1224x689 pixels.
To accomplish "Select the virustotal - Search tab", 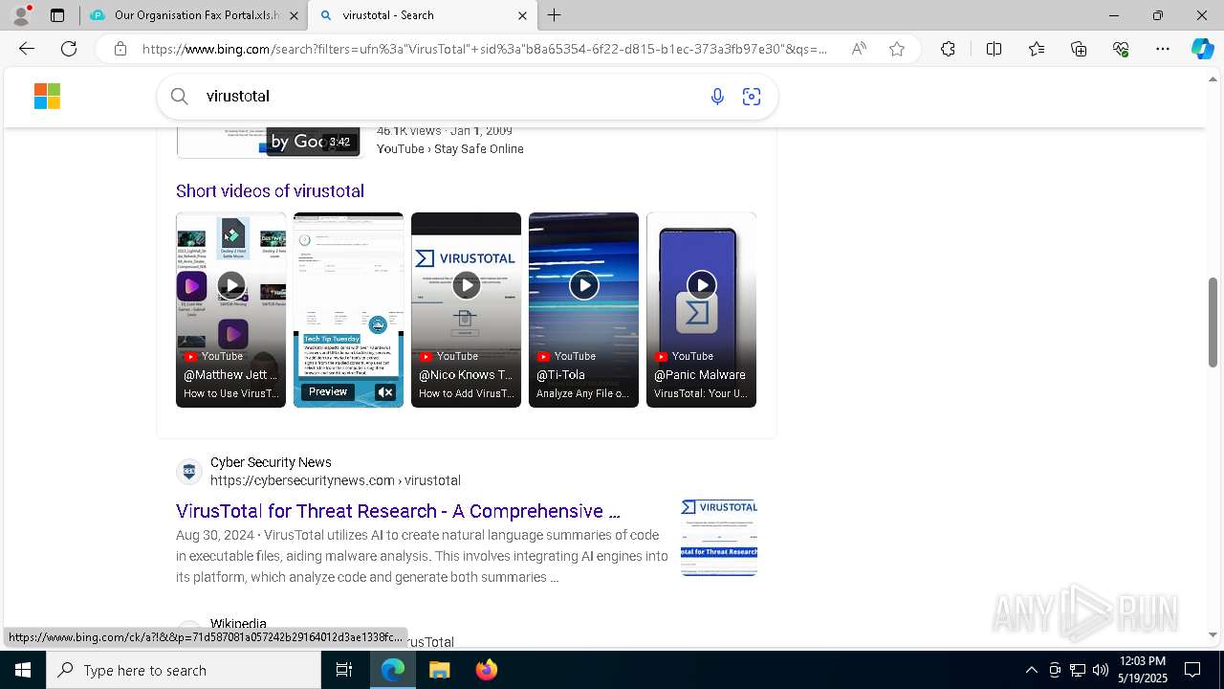I will click(425, 15).
